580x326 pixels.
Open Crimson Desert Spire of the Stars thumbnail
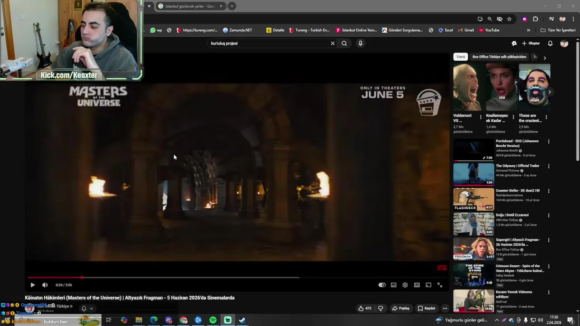coord(474,274)
